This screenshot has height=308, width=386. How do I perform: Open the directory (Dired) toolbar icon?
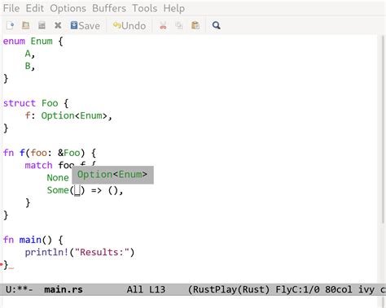[x=42, y=25]
